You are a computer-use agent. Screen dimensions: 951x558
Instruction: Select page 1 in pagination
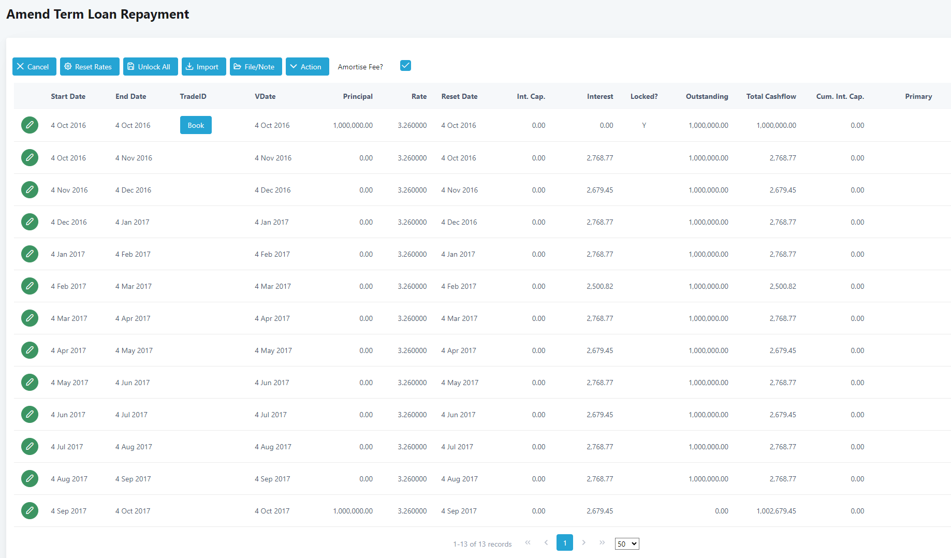pyautogui.click(x=564, y=543)
